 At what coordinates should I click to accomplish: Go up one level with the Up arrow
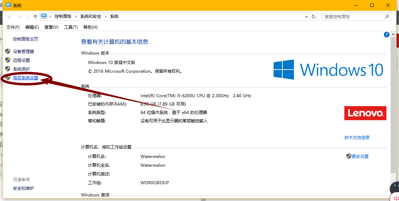[x=35, y=17]
